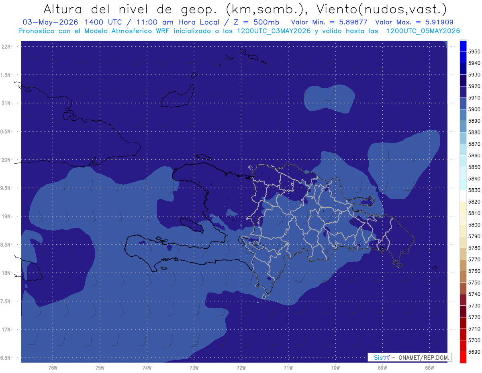The image size is (482, 373).
Task: Select the 5910 legend value label
Action: 474,98
